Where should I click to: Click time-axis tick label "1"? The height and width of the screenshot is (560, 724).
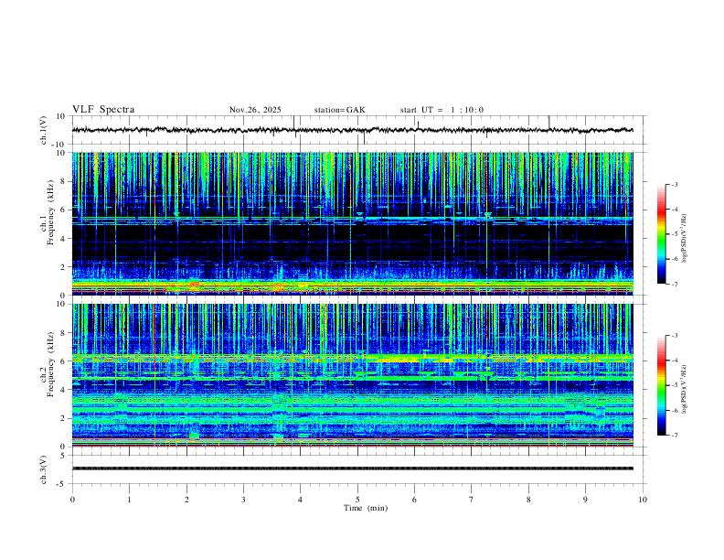129,500
